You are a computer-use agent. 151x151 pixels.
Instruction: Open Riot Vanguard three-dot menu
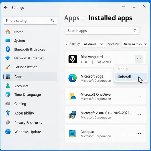point(139,59)
